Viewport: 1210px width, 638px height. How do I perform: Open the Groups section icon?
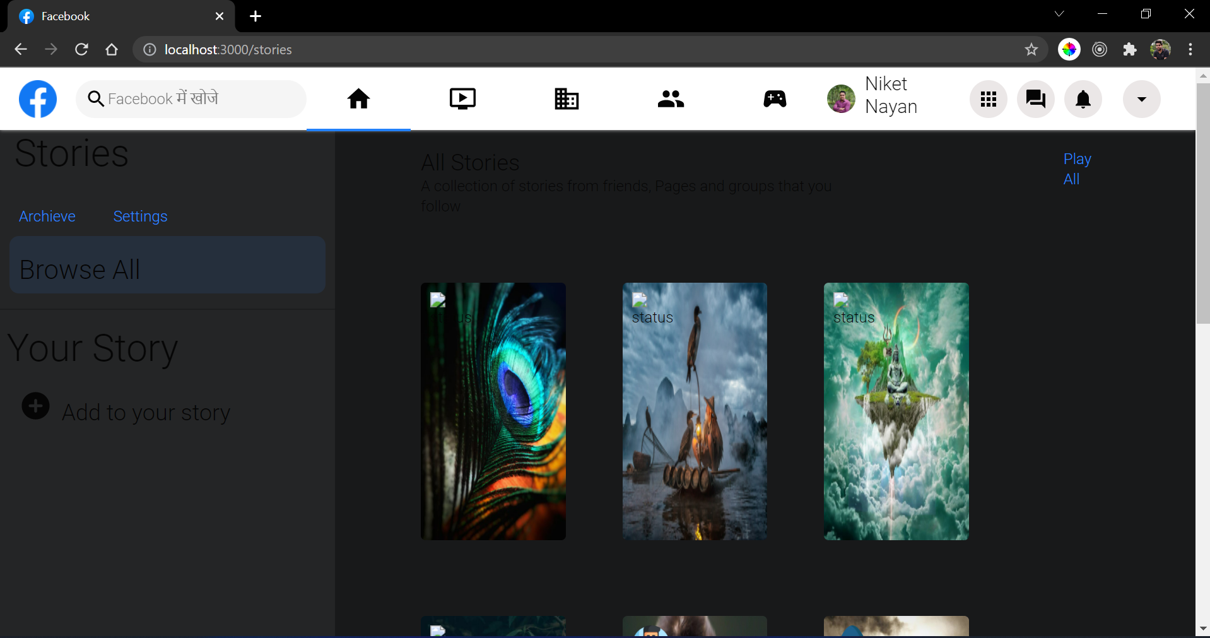click(x=670, y=98)
